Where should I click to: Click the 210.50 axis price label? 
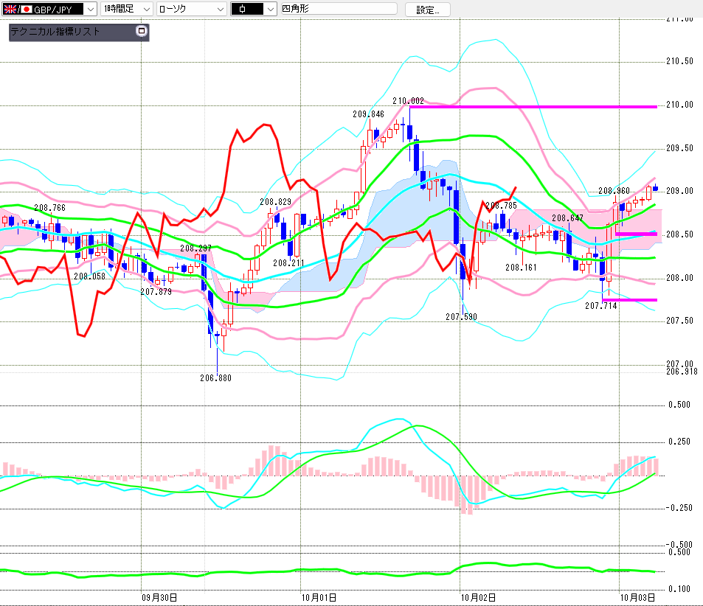pos(679,61)
